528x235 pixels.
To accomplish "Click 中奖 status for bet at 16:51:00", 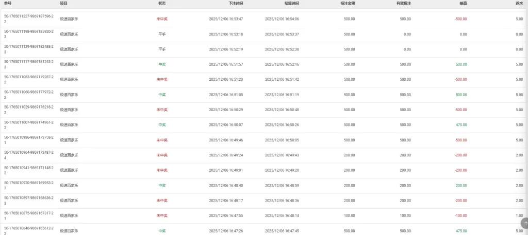I will click(162, 95).
